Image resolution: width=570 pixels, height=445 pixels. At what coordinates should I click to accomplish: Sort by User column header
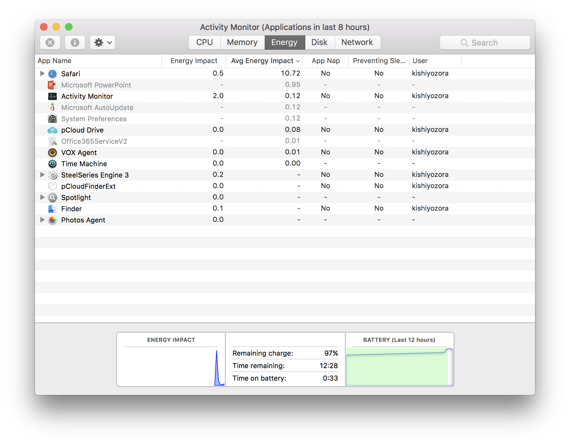tap(436, 61)
